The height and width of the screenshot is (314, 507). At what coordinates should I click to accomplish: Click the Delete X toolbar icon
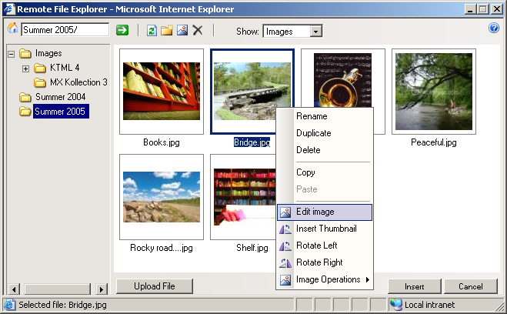tap(197, 30)
